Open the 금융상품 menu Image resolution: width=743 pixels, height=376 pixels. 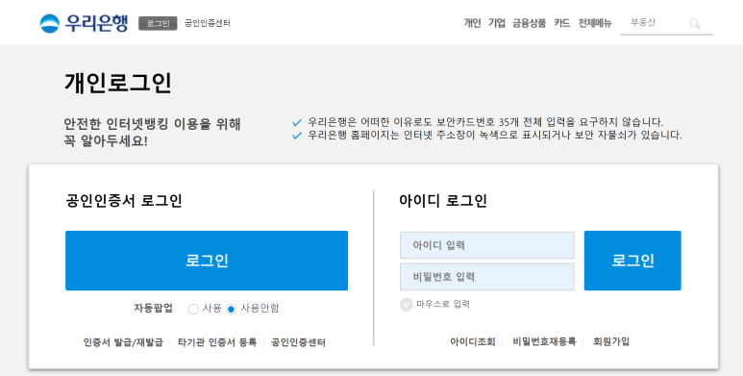point(530,23)
